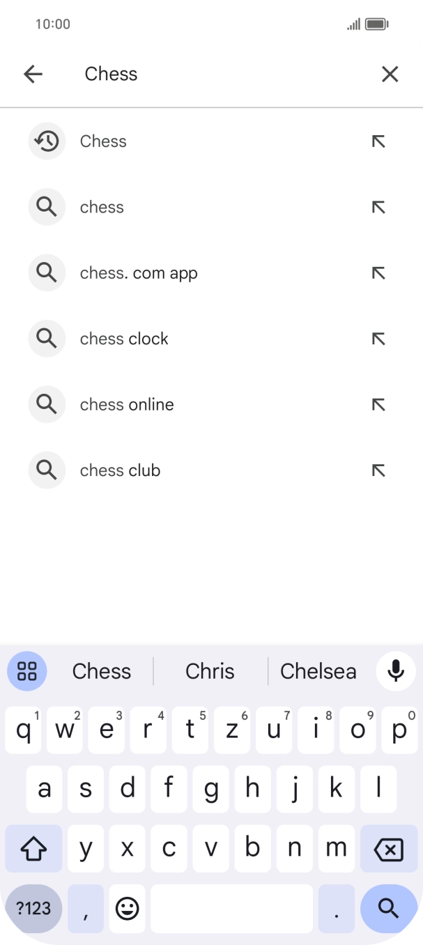
Task: Tap fill-in arrow for 'chess online'
Action: click(x=378, y=405)
